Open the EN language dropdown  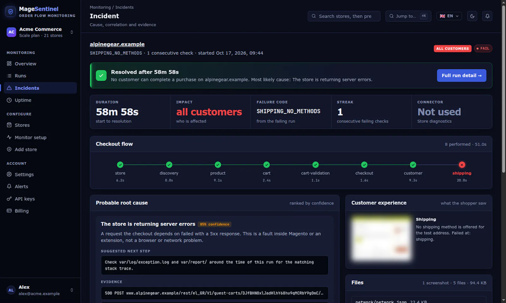click(449, 16)
